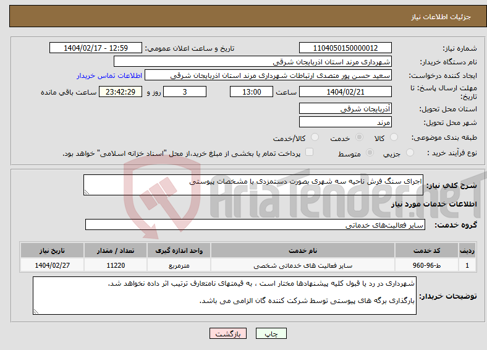Viewport: 487px width, 350px height.
Task: Click the شماره نیاز field 1104050150000012
Action: point(345,48)
